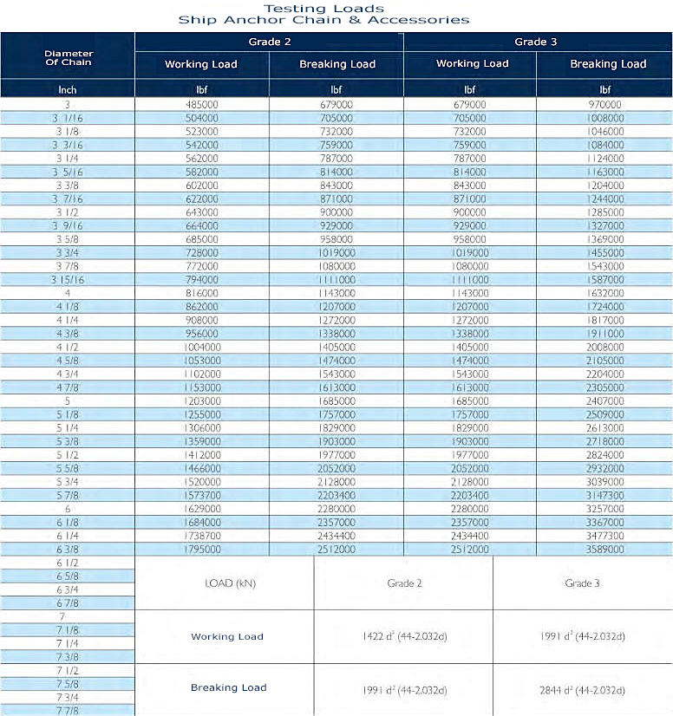Select the Breaking Load formula row label
The image size is (673, 716).
(225, 688)
